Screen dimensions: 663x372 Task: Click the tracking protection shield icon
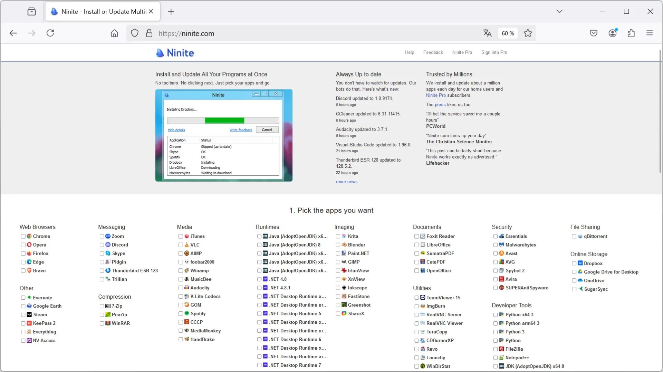coord(135,33)
